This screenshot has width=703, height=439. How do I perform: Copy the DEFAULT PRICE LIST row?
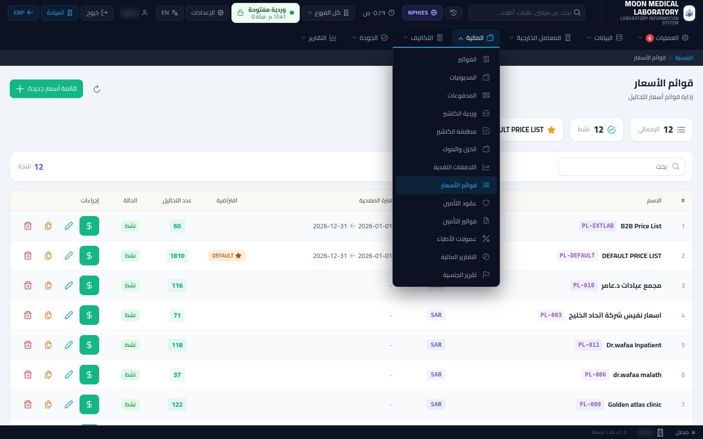pos(48,256)
